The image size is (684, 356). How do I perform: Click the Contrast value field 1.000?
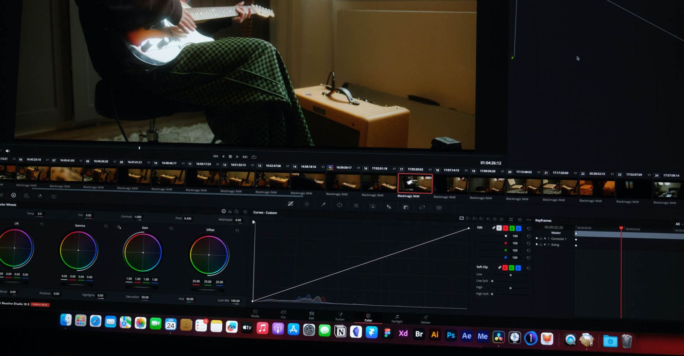[138, 217]
